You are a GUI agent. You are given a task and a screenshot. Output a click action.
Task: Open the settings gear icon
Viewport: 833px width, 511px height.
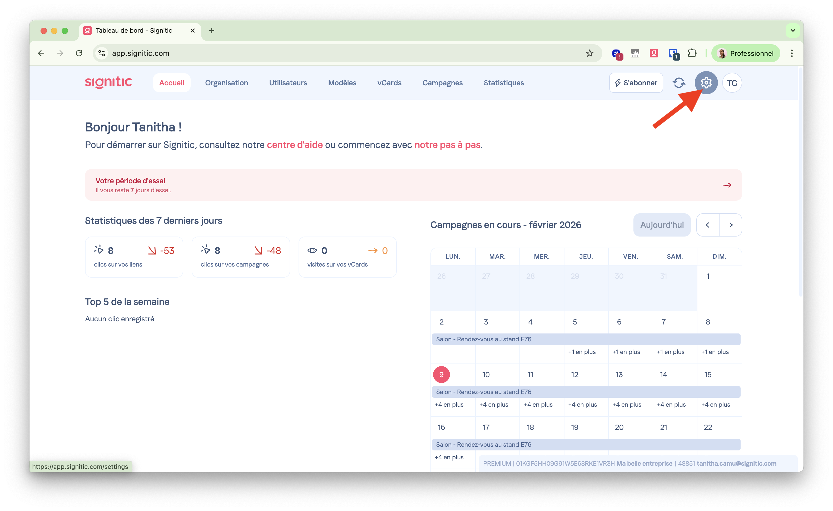tap(706, 83)
